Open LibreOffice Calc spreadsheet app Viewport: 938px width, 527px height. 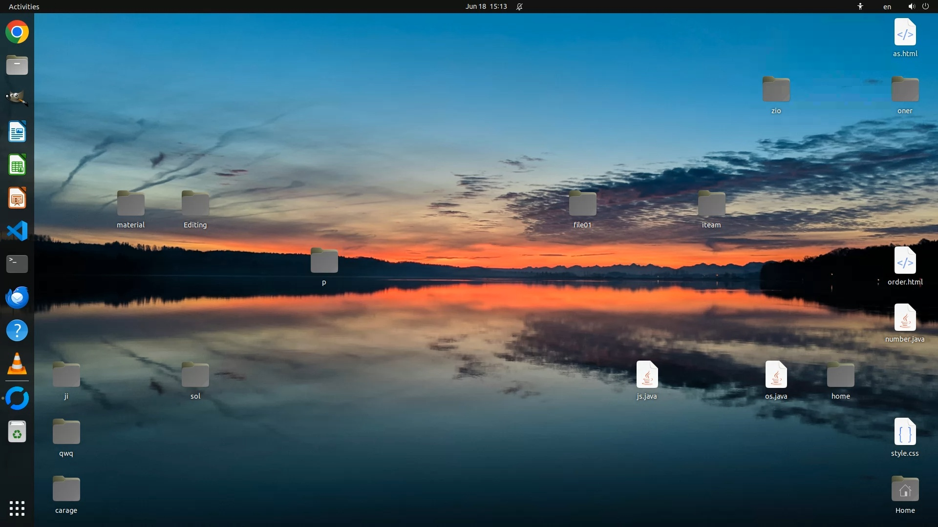pos(17,165)
